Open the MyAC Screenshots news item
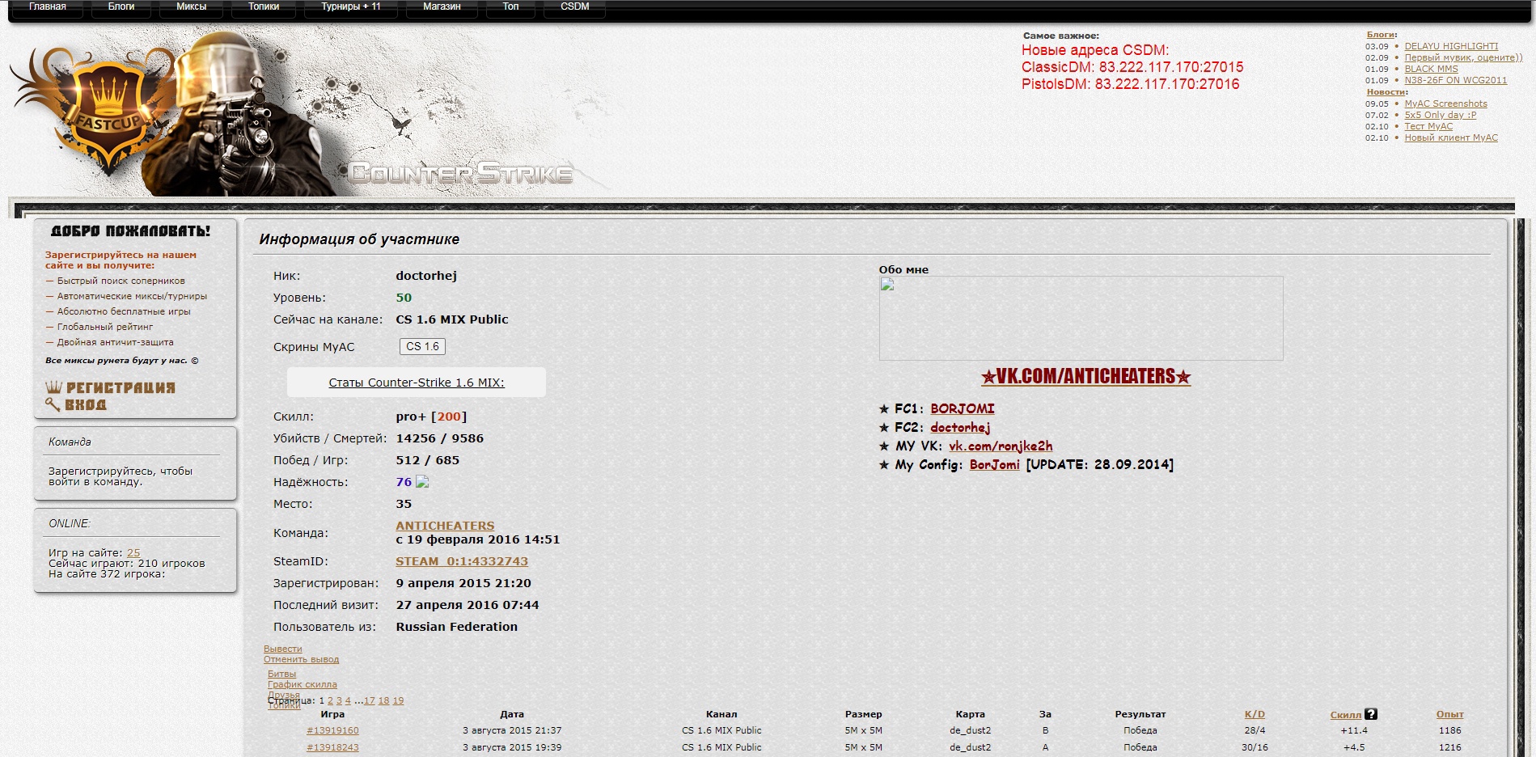The width and height of the screenshot is (1536, 757). [x=1445, y=104]
